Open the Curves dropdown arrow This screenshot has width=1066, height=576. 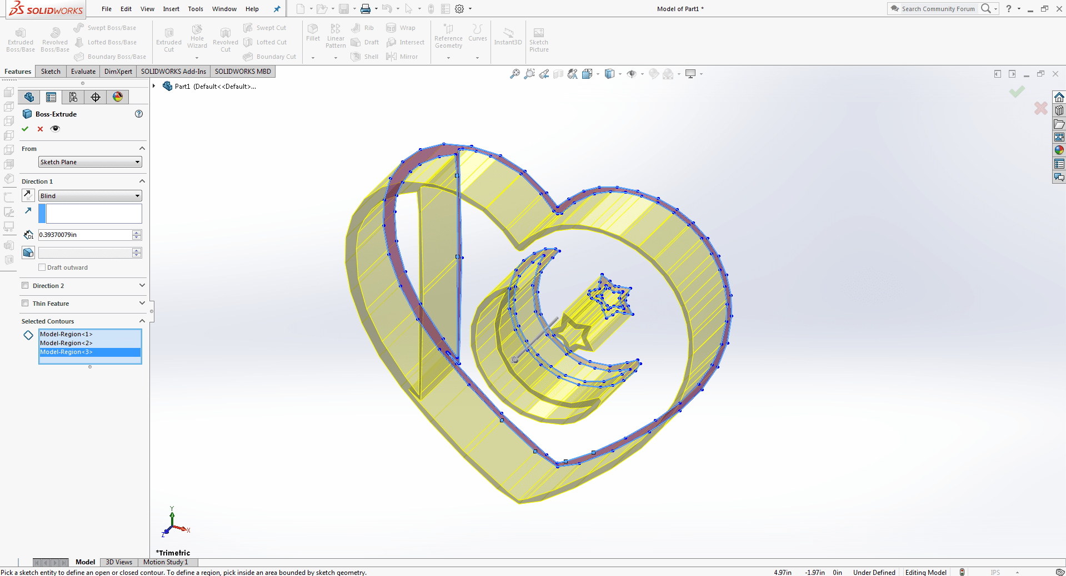click(477, 58)
